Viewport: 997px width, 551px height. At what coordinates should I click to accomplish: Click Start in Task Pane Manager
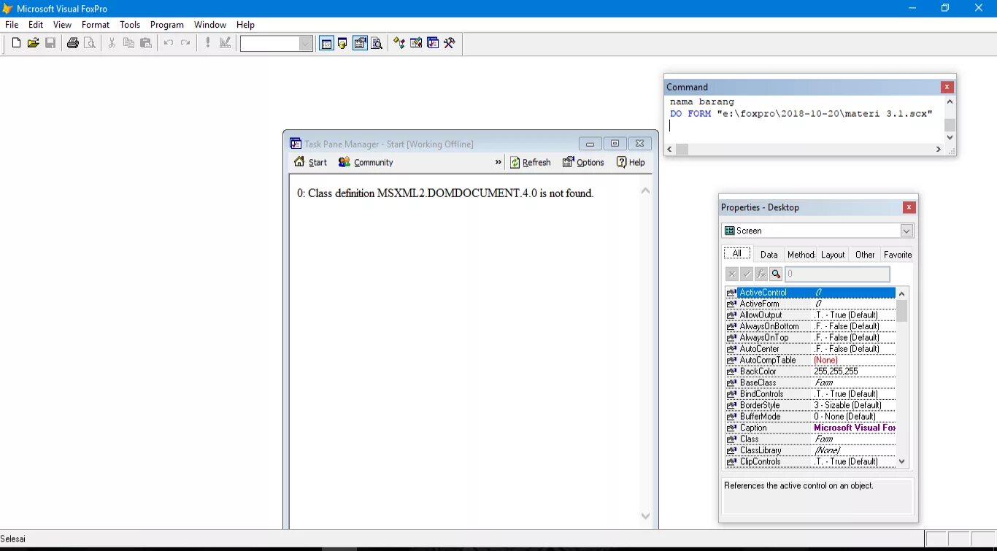[x=310, y=162]
